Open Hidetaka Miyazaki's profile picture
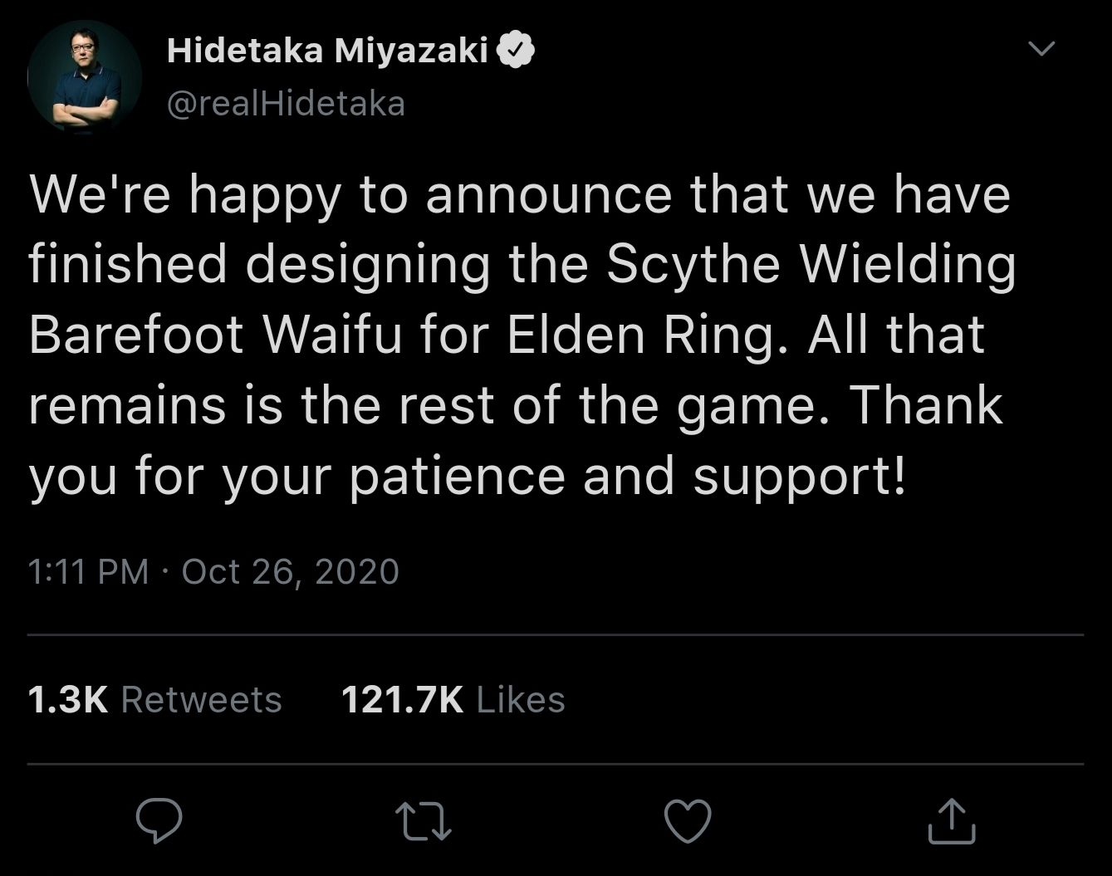The width and height of the screenshot is (1112, 876). (x=85, y=77)
